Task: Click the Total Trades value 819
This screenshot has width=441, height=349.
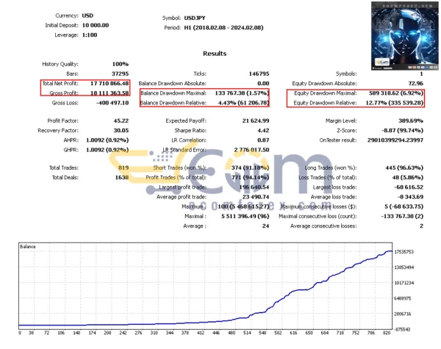Action: pyautogui.click(x=123, y=168)
